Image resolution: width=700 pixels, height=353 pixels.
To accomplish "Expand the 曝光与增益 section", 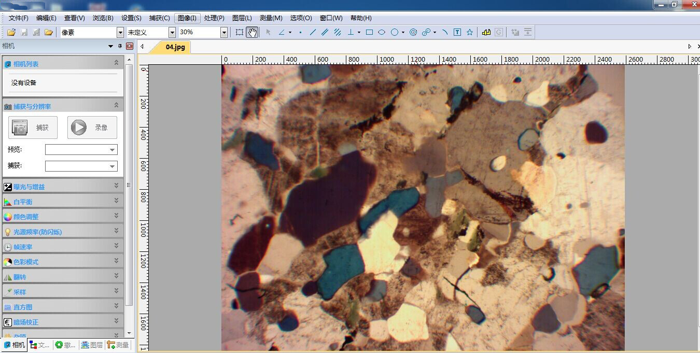I will (x=116, y=186).
